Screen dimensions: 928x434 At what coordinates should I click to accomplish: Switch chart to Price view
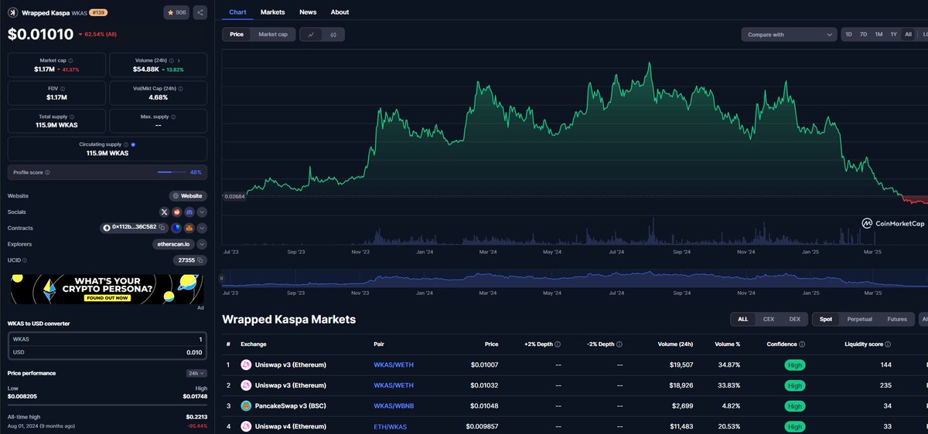[237, 34]
